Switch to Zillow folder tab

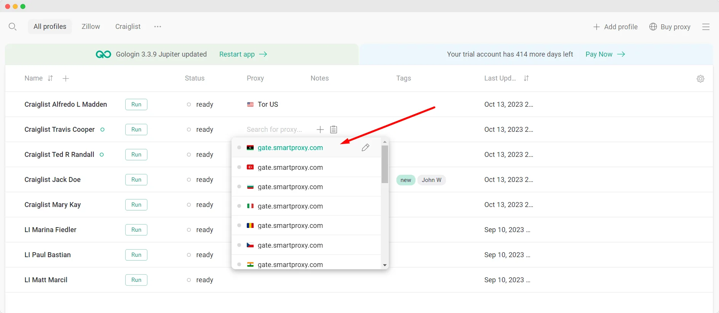click(x=91, y=27)
